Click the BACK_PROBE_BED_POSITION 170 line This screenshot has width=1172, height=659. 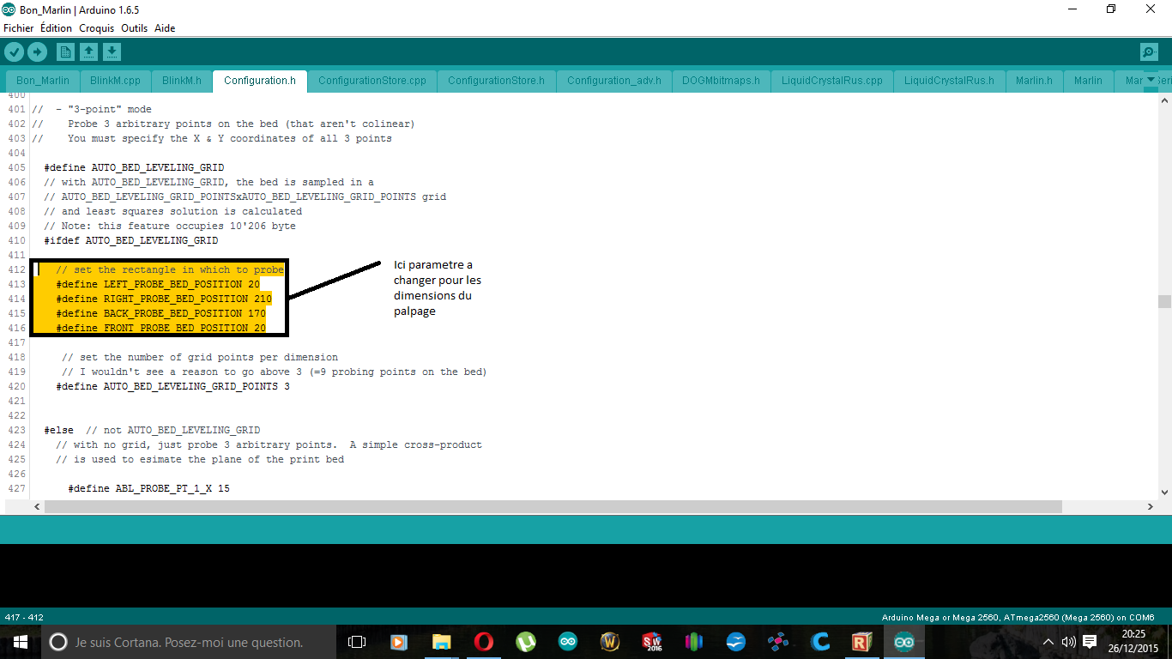(x=161, y=313)
